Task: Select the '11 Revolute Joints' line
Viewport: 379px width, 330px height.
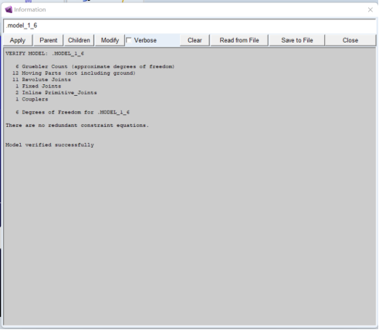Action: [x=42, y=80]
